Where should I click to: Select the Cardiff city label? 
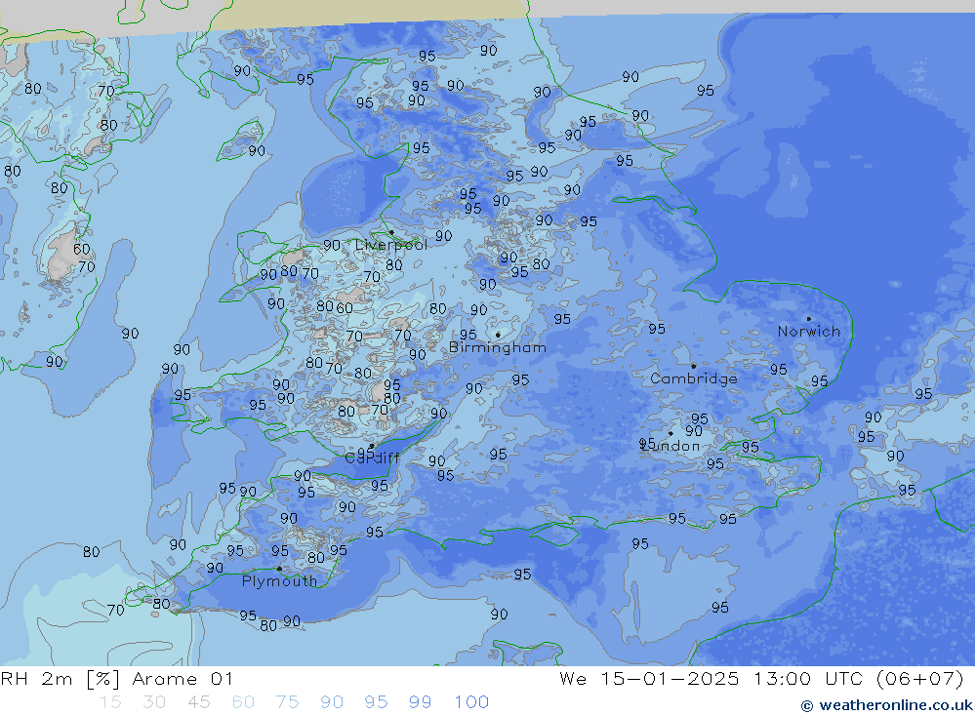click(372, 458)
